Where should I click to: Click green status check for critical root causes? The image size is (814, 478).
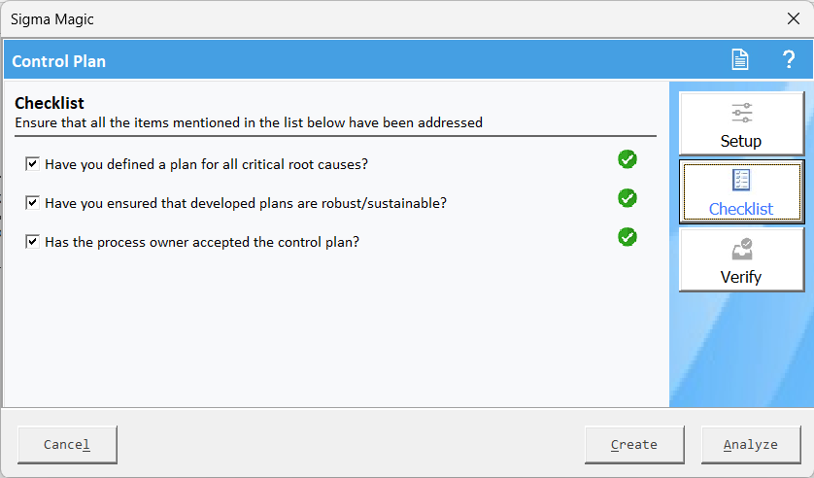tap(627, 159)
